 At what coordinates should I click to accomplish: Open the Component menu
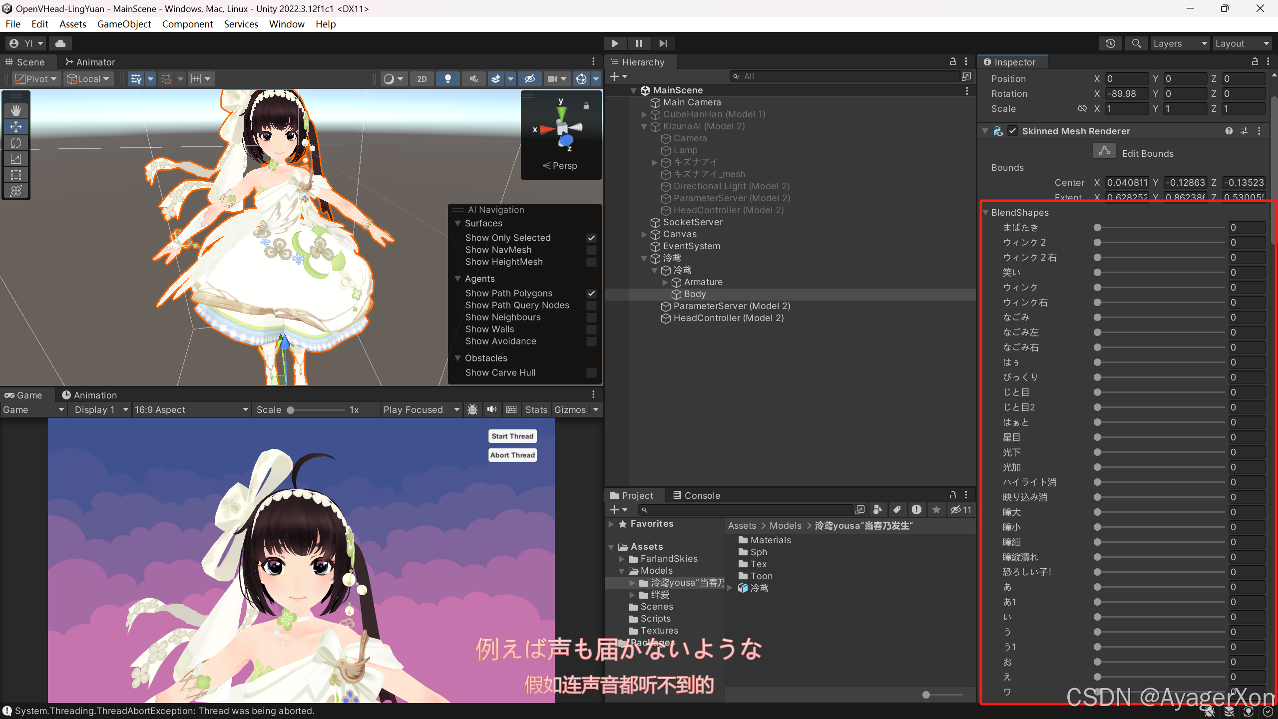[187, 24]
